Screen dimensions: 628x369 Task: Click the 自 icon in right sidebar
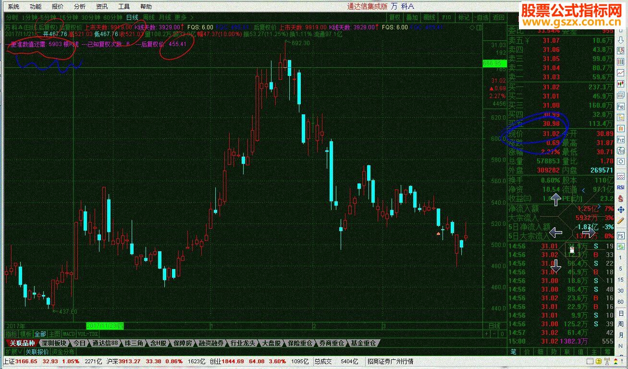click(621, 128)
